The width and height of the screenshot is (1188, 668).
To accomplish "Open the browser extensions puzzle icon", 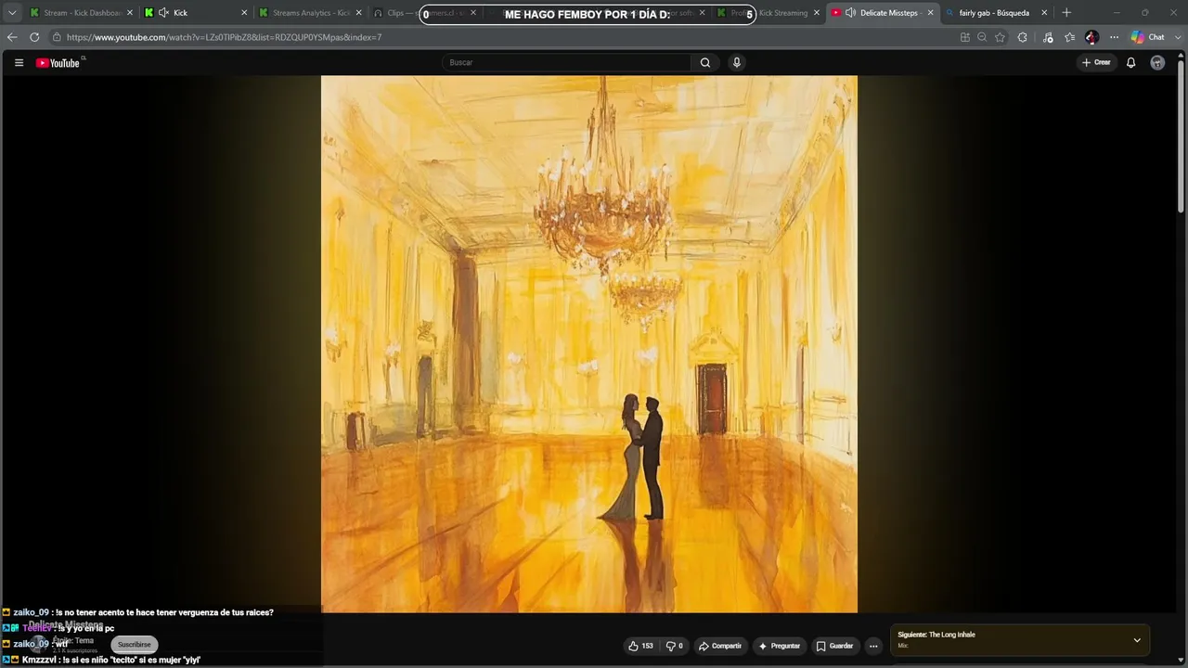I will tap(1022, 37).
